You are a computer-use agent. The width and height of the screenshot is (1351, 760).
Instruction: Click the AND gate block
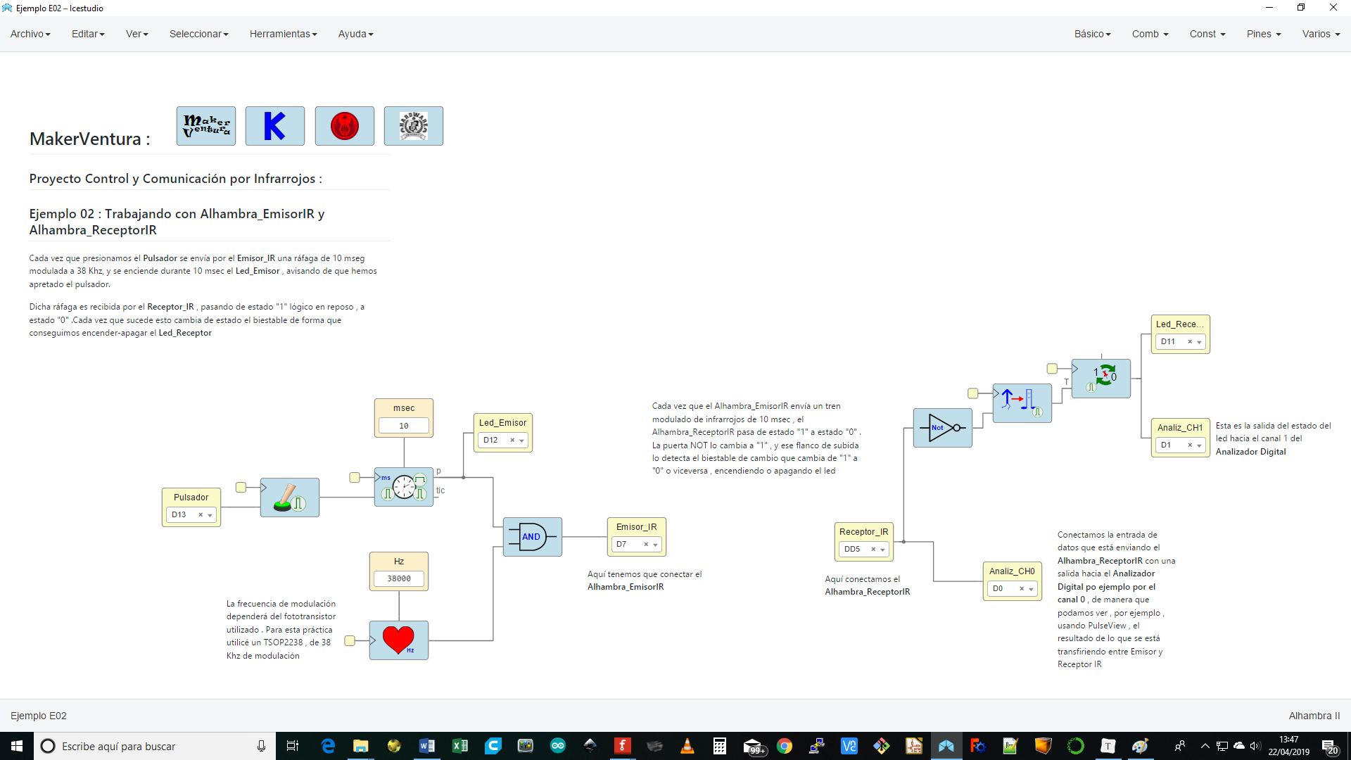tap(532, 537)
